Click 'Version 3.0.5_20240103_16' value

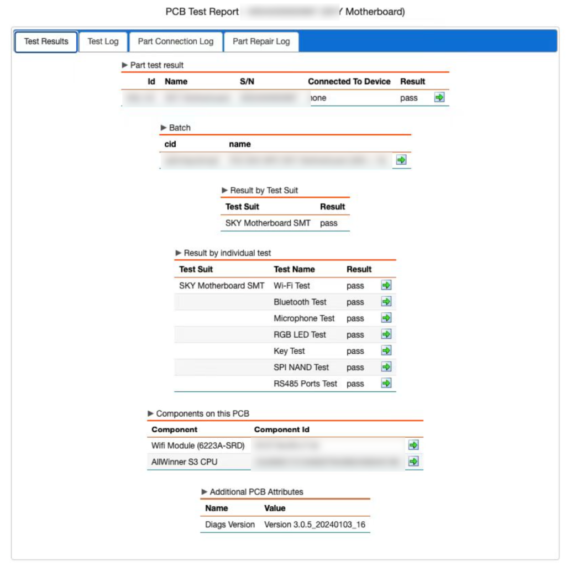(x=315, y=524)
